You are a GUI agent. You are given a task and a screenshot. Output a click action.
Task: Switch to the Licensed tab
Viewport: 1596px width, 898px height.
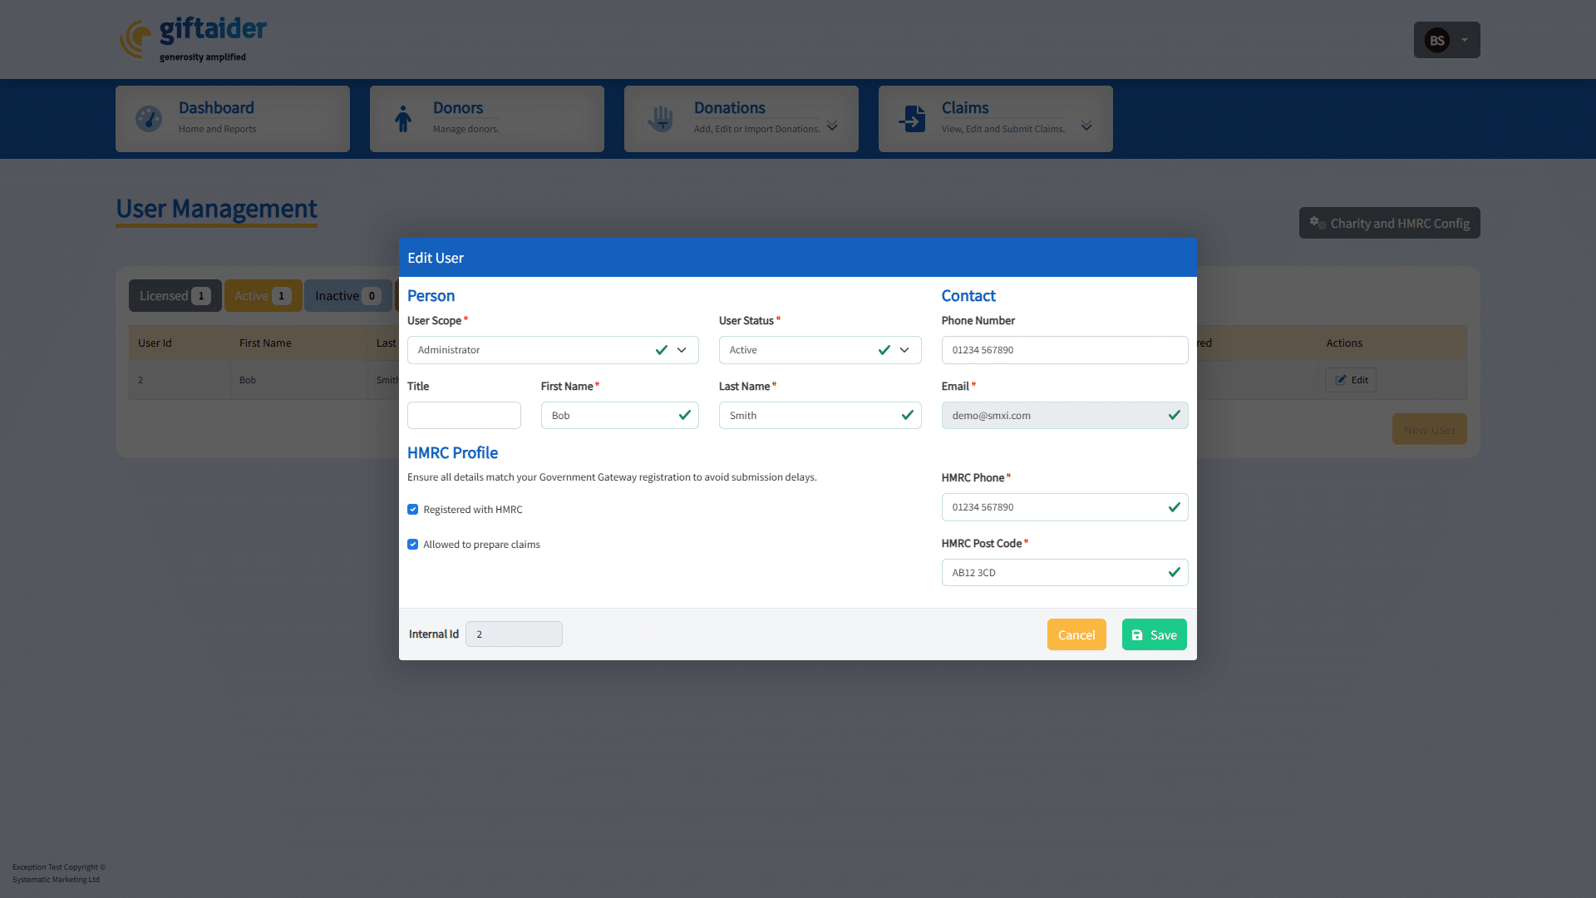(x=175, y=296)
